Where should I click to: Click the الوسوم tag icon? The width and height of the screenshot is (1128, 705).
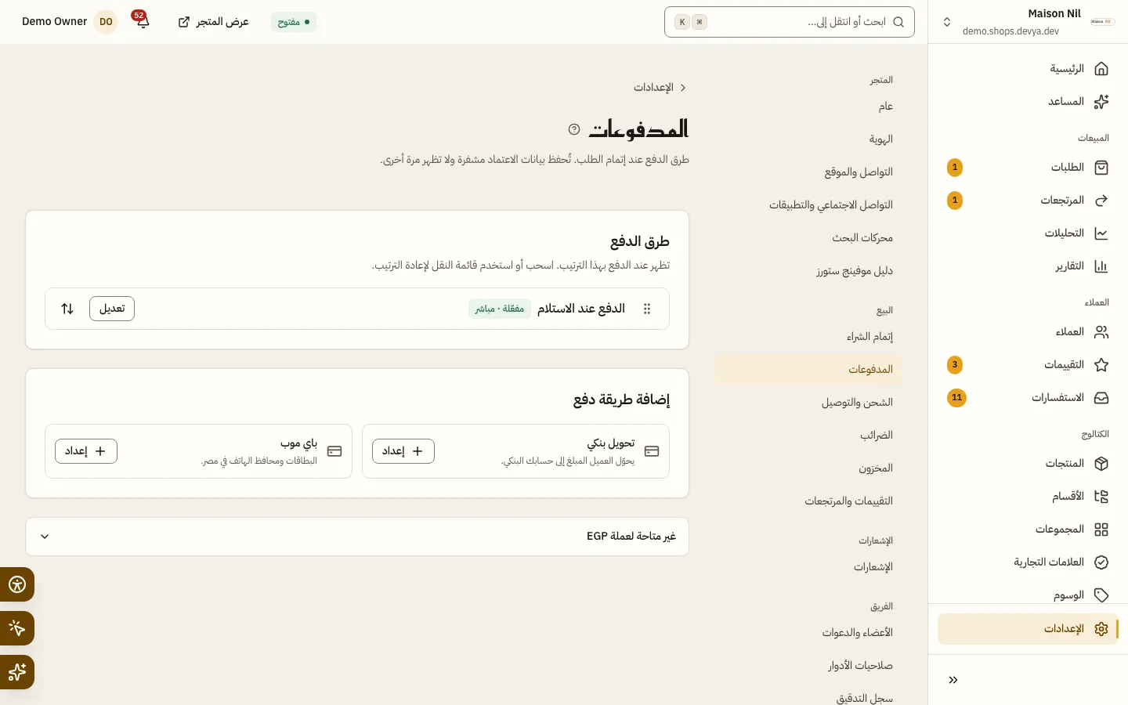1101,595
